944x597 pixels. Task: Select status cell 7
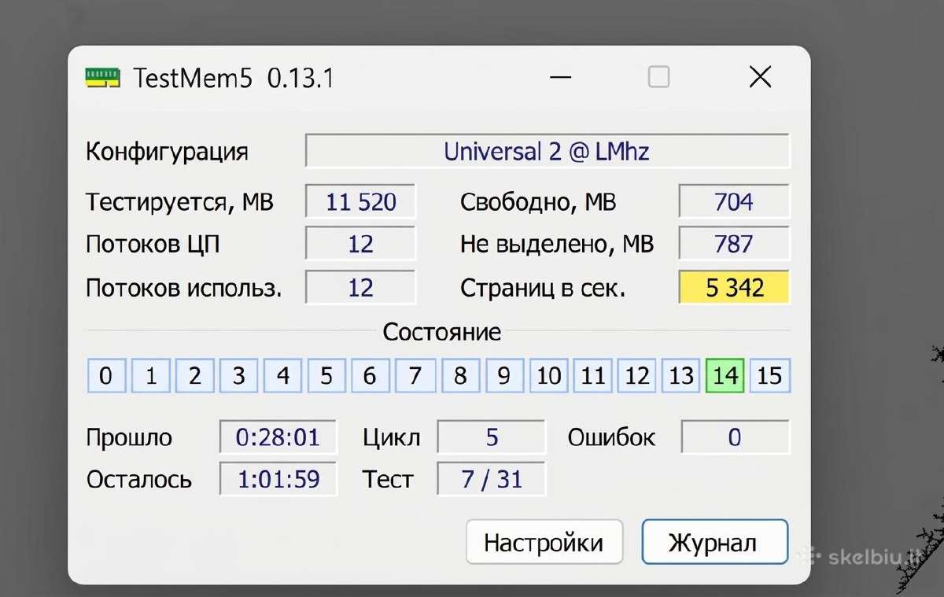415,376
